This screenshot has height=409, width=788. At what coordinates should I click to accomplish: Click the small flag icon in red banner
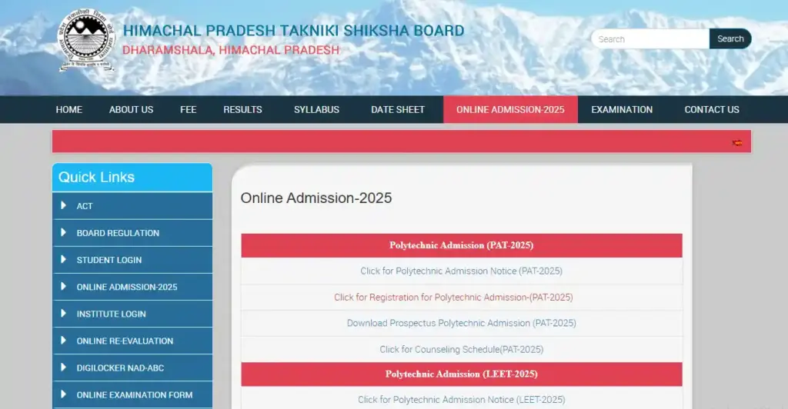pyautogui.click(x=737, y=142)
